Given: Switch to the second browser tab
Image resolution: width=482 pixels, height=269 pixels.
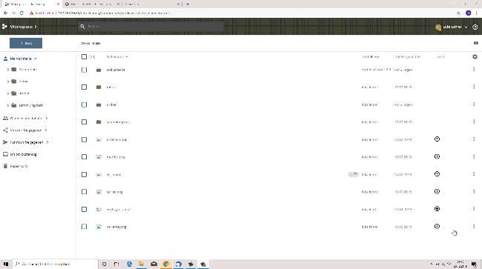Looking at the screenshot, I should (x=92, y=4).
